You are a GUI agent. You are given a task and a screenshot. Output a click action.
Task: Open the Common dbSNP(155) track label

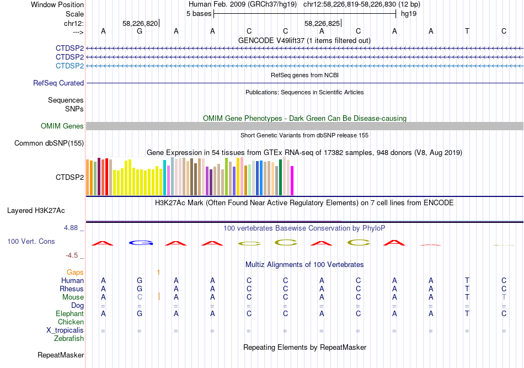click(x=49, y=143)
